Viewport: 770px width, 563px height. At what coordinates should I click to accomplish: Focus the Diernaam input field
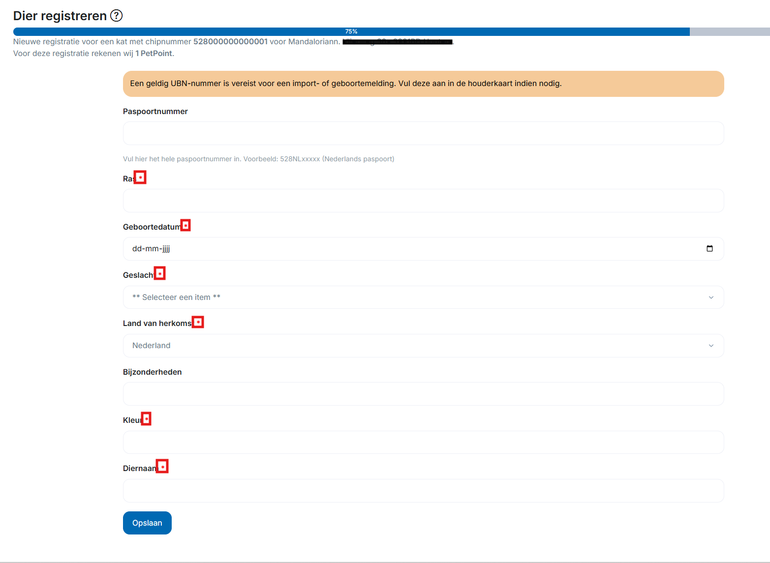(x=423, y=491)
